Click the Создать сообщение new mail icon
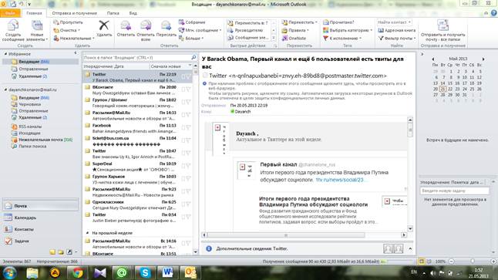498x280 pixels. (x=13, y=31)
